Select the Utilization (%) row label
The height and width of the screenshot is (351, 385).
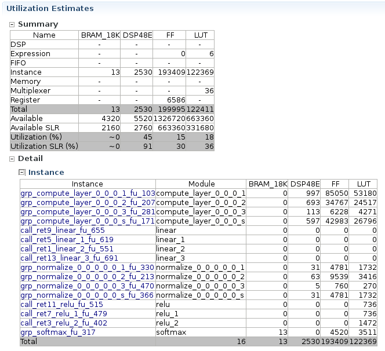click(x=37, y=137)
